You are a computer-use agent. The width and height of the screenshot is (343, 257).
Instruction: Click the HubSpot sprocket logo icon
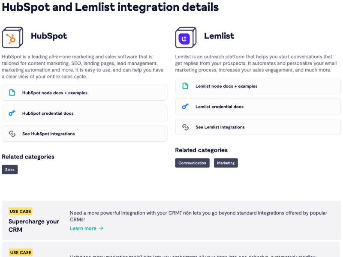12,36
